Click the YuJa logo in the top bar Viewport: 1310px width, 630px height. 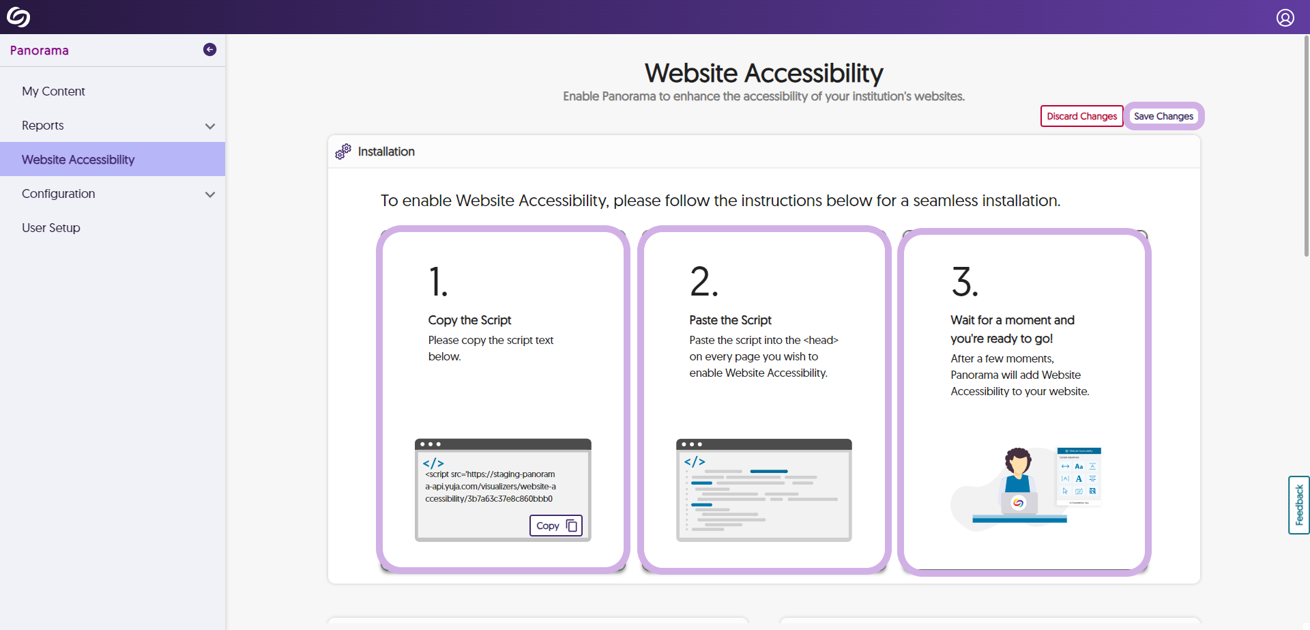[x=18, y=17]
